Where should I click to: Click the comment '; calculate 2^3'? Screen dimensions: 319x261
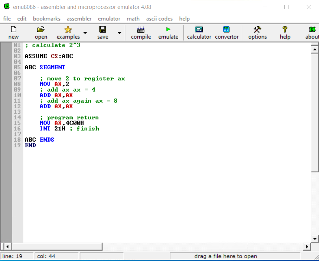52,45
